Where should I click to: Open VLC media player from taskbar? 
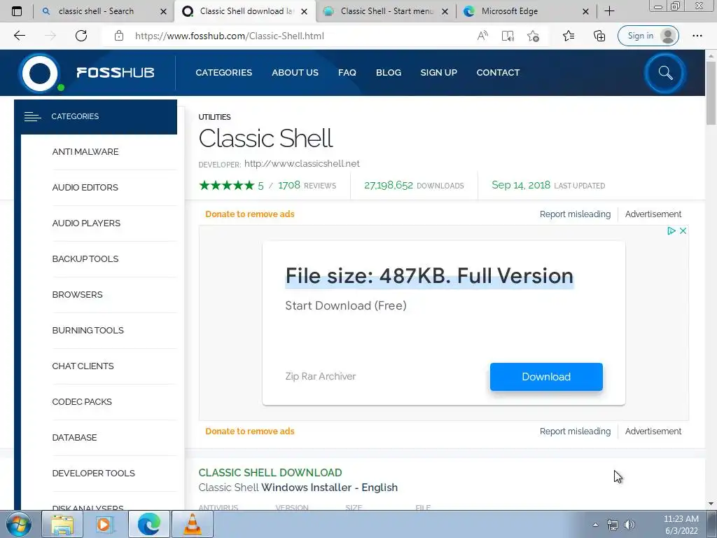[x=193, y=524]
